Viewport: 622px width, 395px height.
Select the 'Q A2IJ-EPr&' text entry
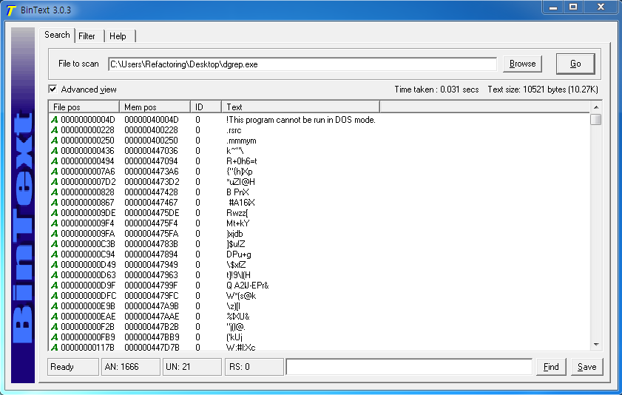(x=248, y=285)
